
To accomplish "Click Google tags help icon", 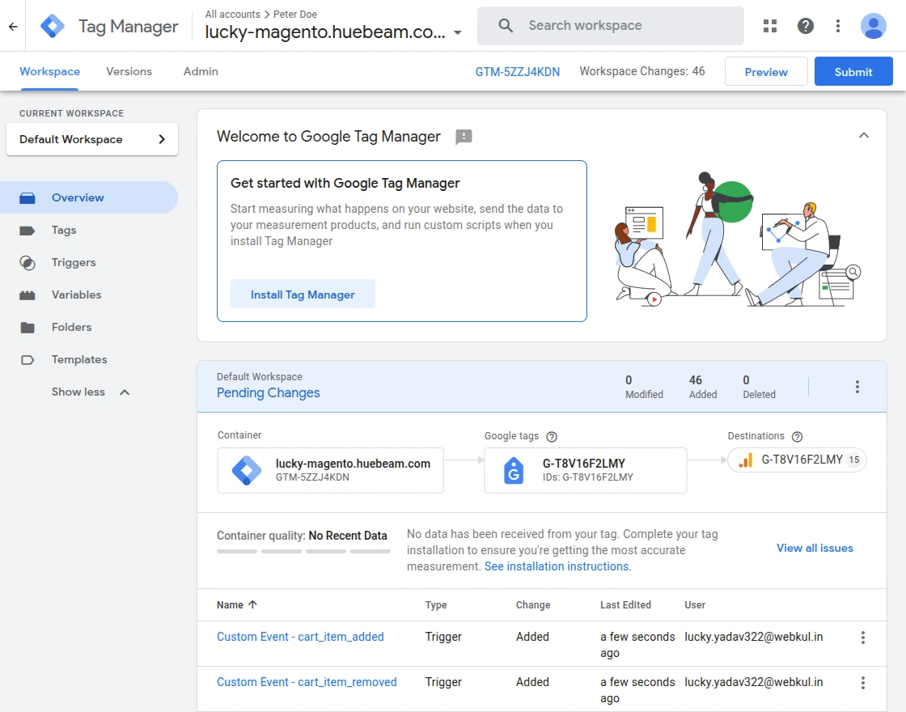I will pyautogui.click(x=551, y=437).
